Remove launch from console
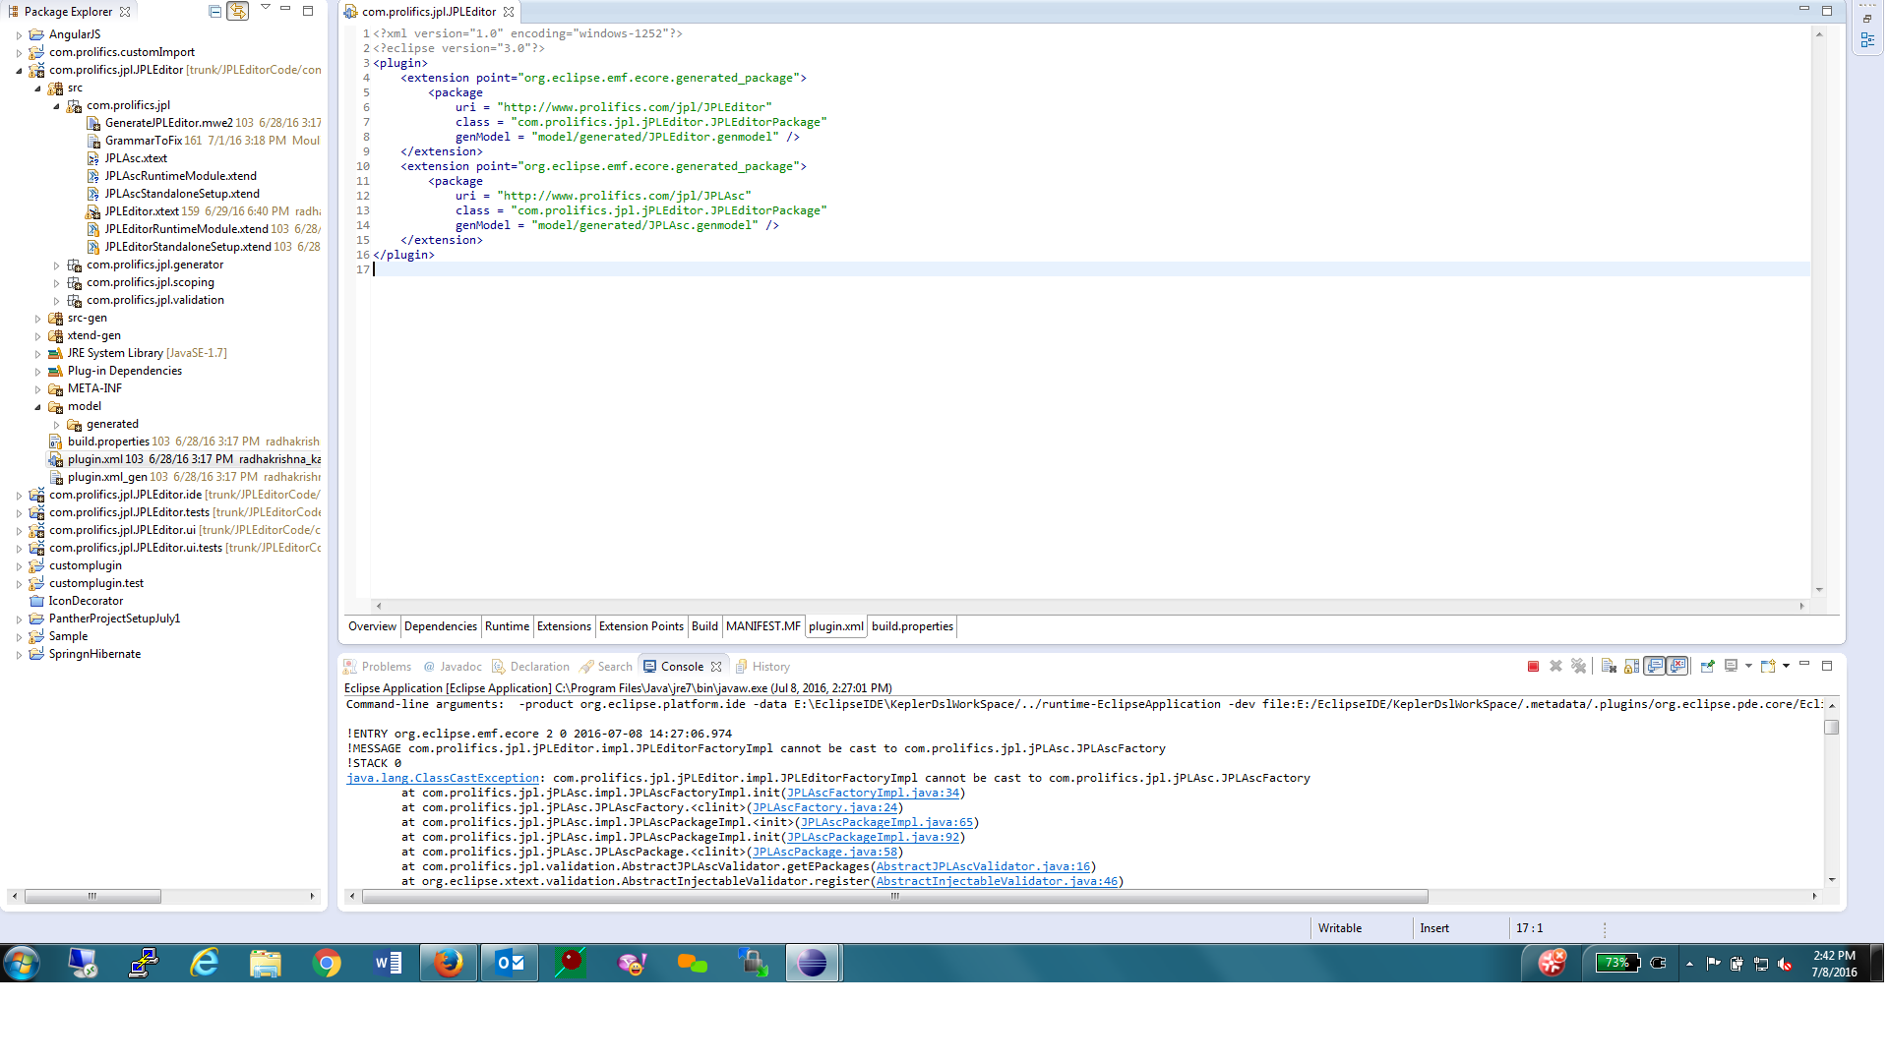The height and width of the screenshot is (1062, 1889). [x=1555, y=667]
